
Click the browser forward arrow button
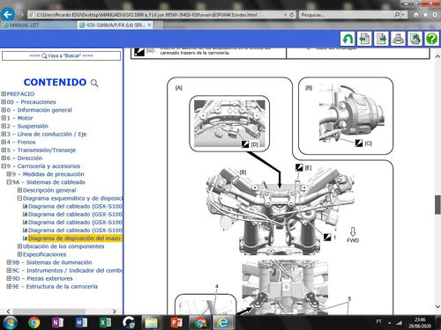[20, 14]
